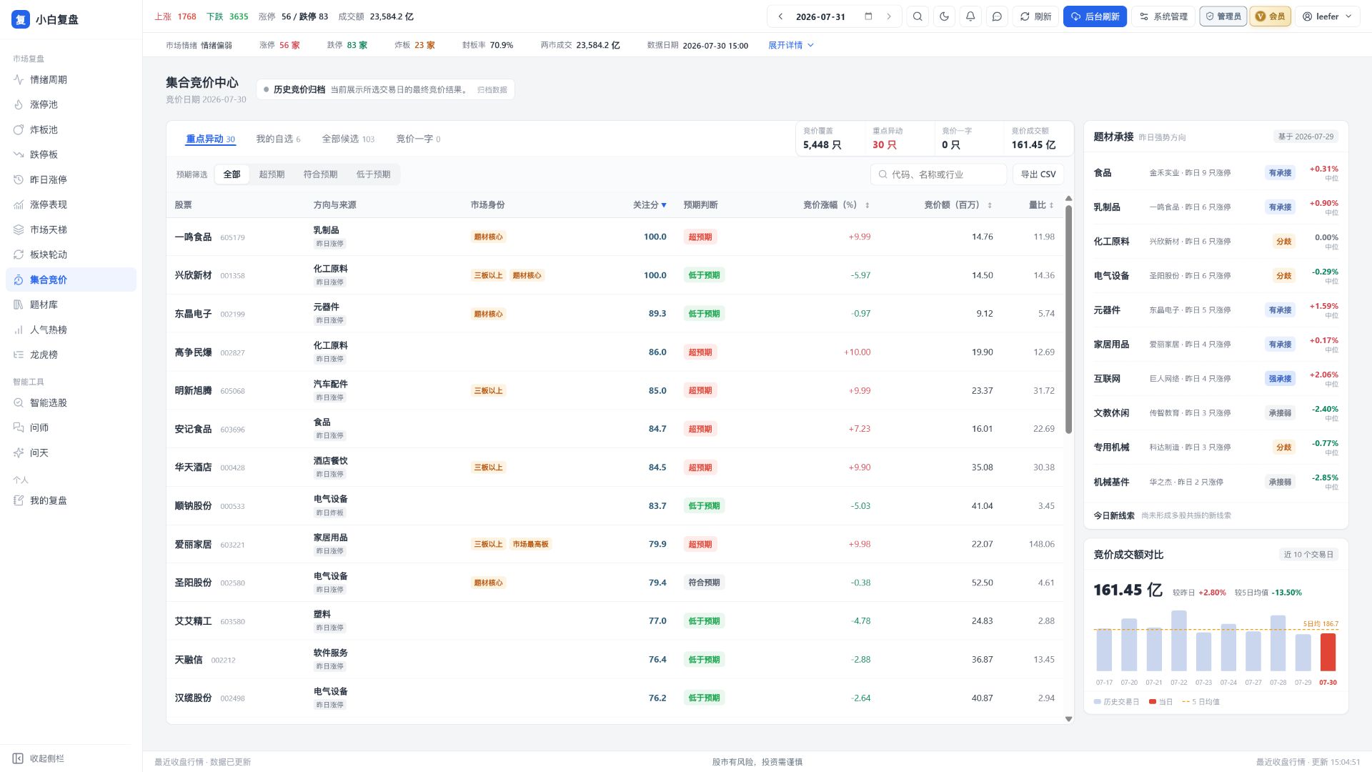Switch to 全部候选 tab
Viewport: 1372px width, 772px height.
[348, 139]
